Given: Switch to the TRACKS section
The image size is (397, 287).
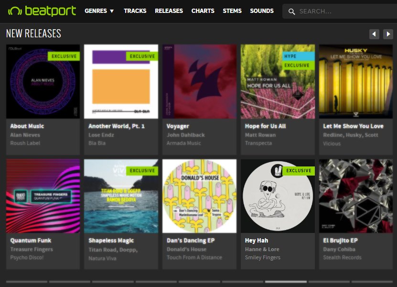Looking at the screenshot, I should pyautogui.click(x=135, y=11).
